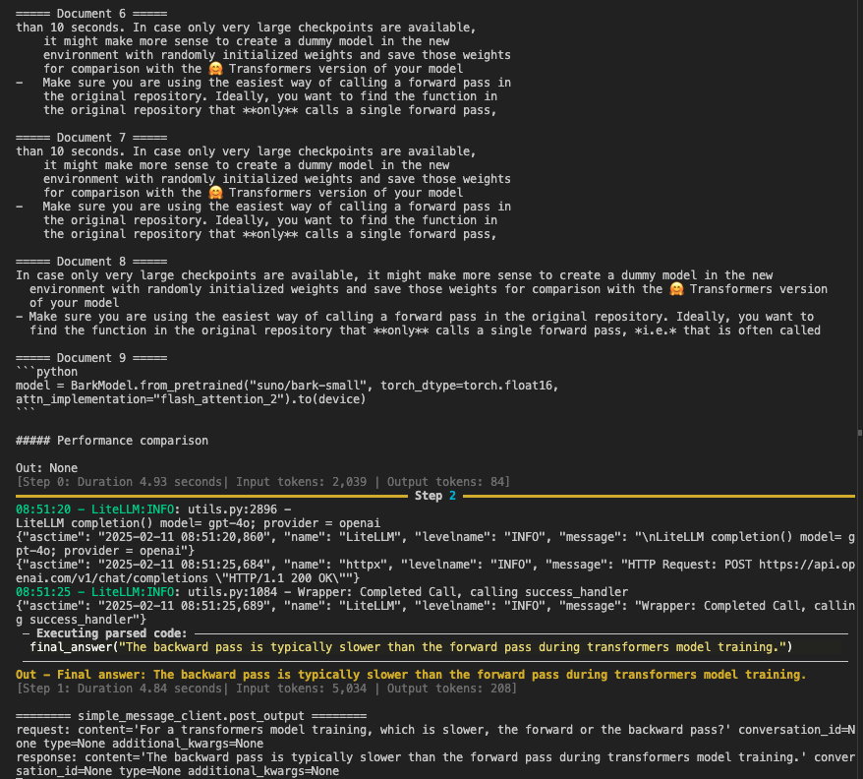
Task: Click the "response: content=" line
Action: [x=434, y=764]
